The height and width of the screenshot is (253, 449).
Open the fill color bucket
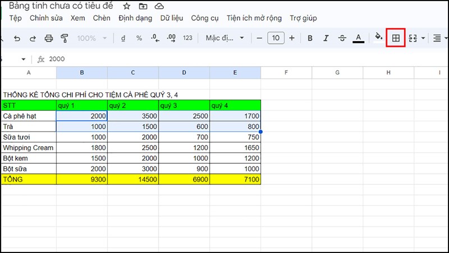[378, 37]
